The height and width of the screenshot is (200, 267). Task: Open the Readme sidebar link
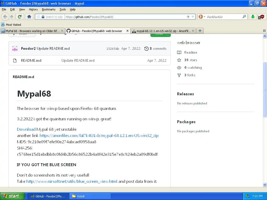click(191, 52)
